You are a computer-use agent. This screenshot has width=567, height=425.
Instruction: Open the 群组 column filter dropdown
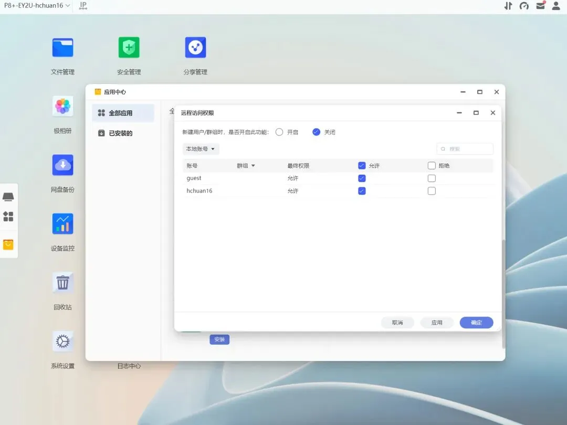pyautogui.click(x=253, y=165)
